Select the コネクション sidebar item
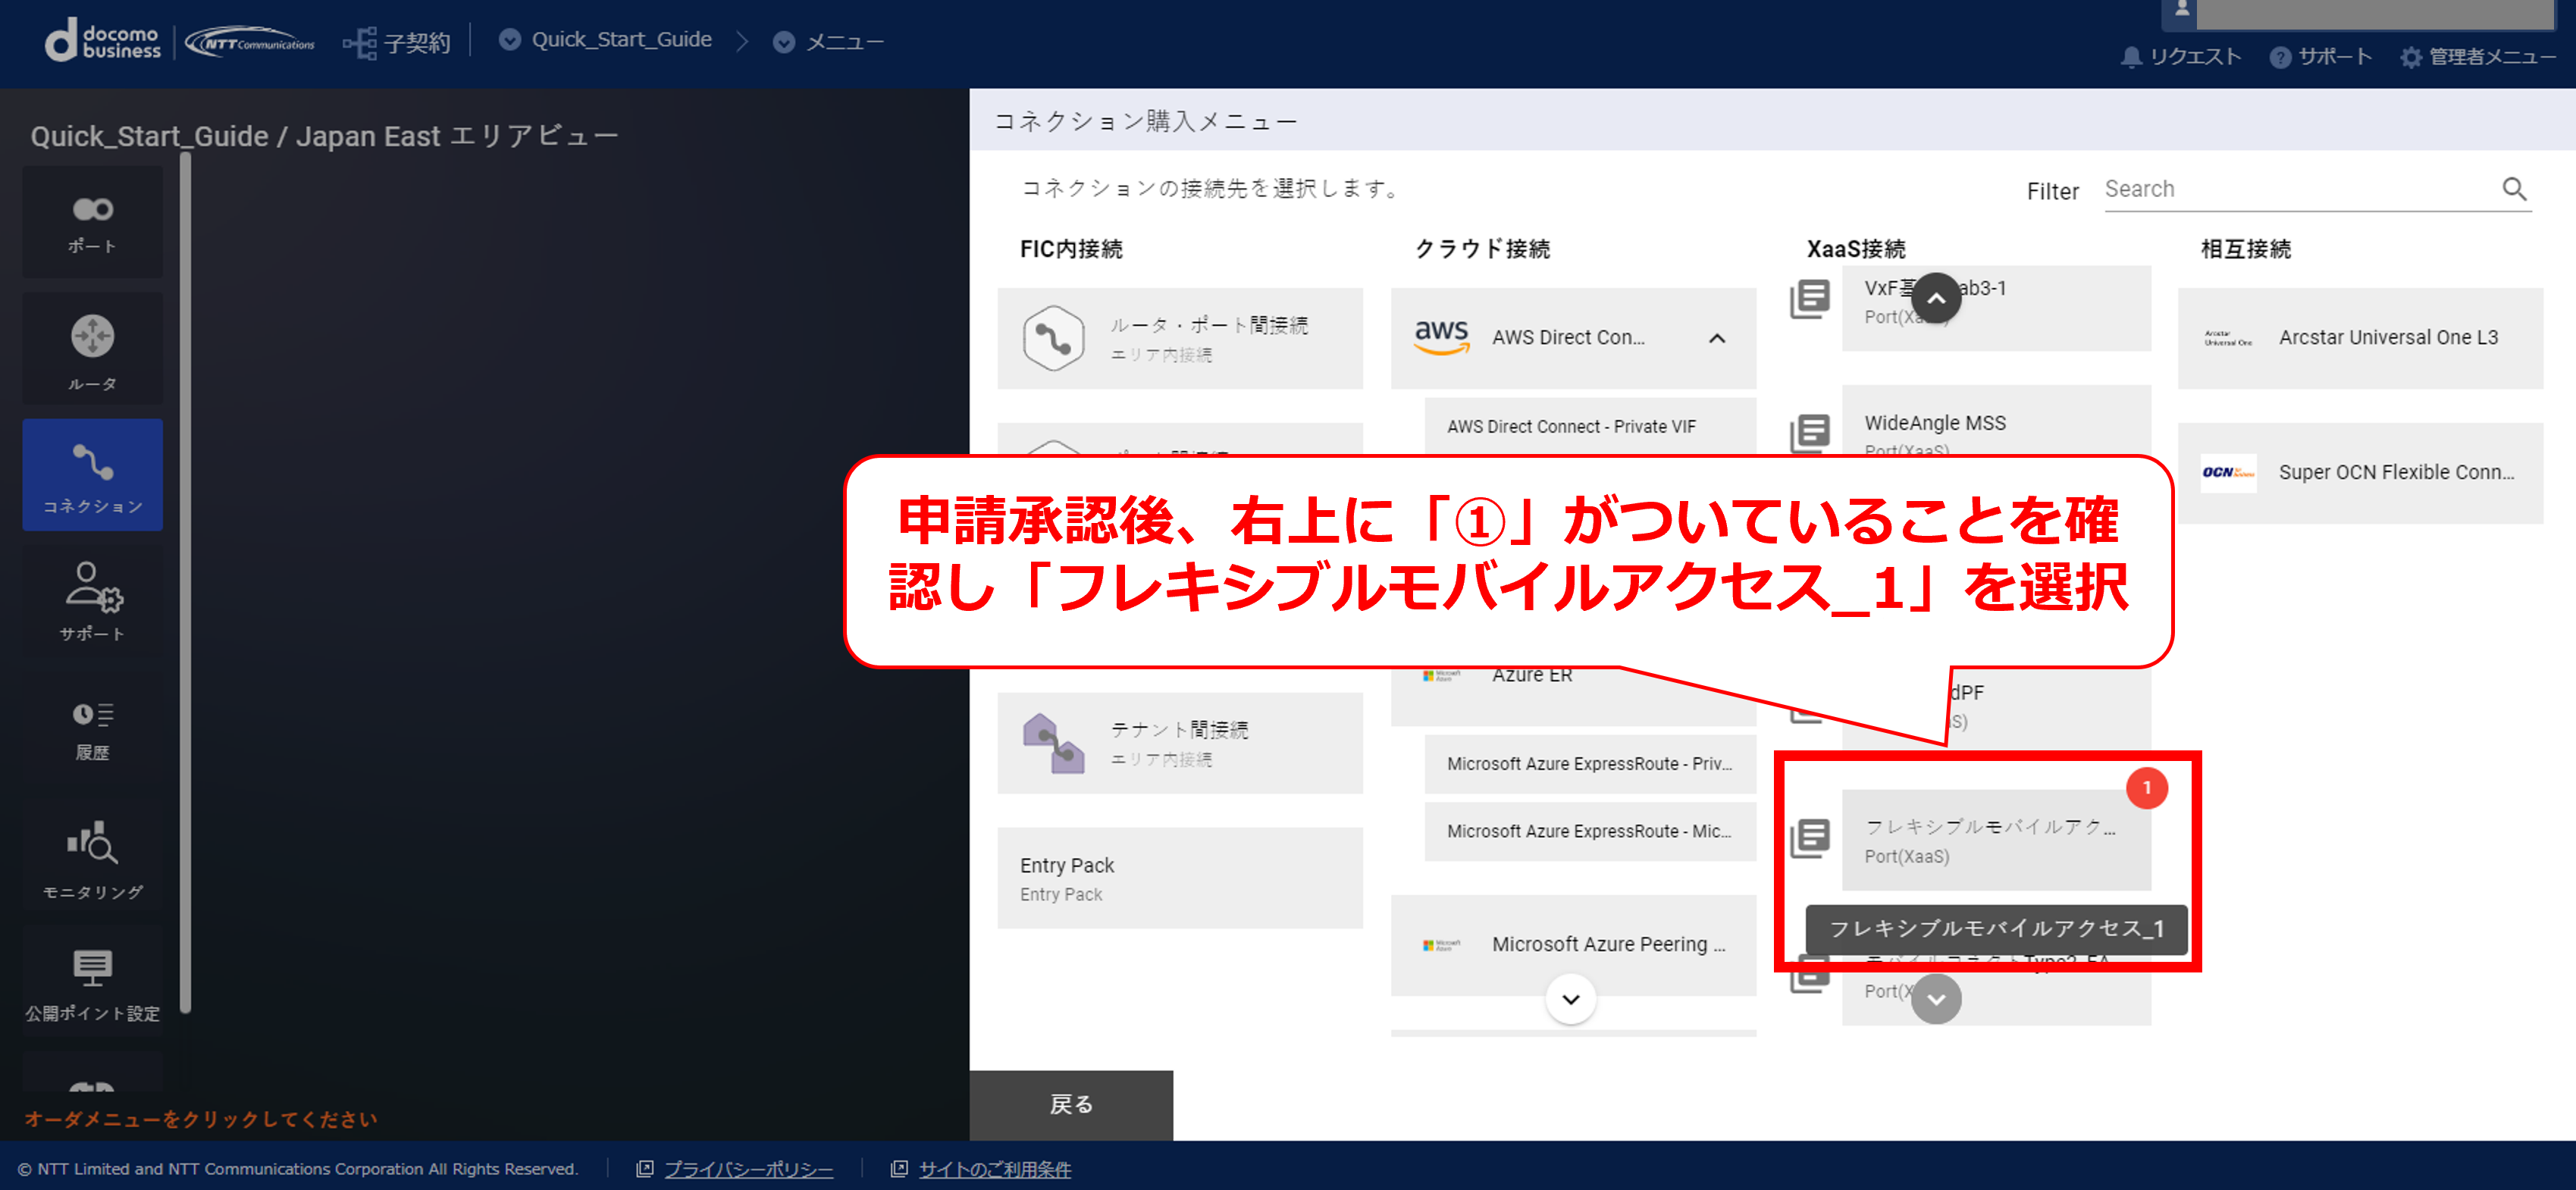 pyautogui.click(x=92, y=475)
